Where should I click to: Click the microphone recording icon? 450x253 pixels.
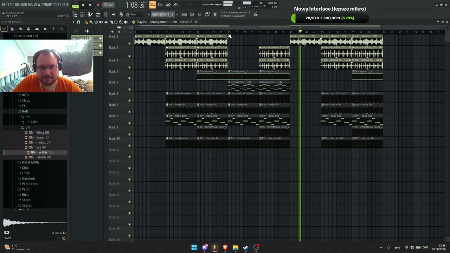coord(121,14)
